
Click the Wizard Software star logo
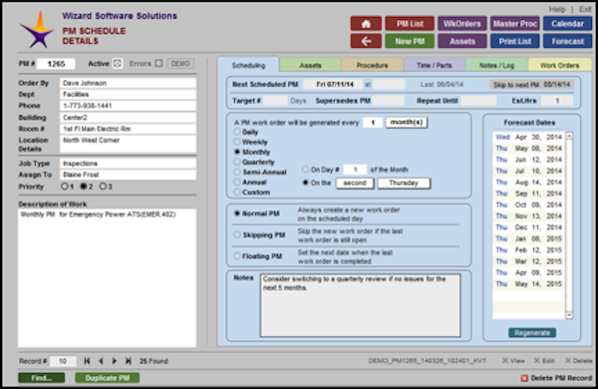(x=38, y=30)
